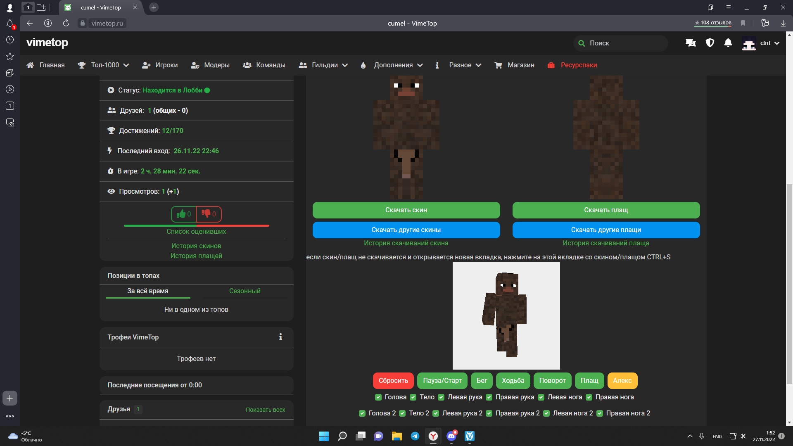
Task: Toggle the Левая рука checkbox
Action: [441, 397]
